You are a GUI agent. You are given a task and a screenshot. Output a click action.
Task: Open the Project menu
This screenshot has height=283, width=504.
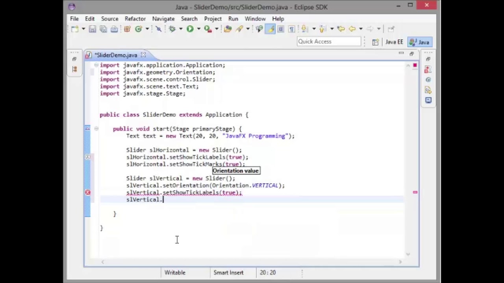(x=213, y=19)
